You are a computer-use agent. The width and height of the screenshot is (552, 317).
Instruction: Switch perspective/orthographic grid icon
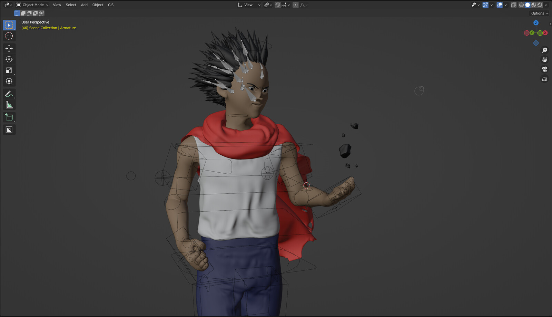544,79
